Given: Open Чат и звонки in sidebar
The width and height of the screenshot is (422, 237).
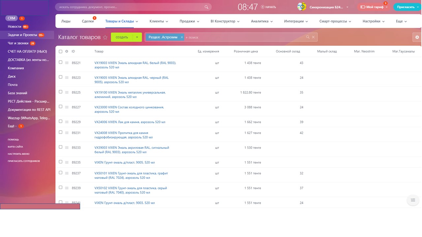Looking at the screenshot, I should (x=18, y=43).
